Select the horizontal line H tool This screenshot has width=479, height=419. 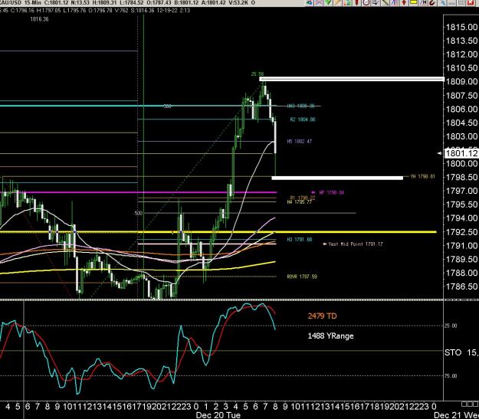coord(423,2)
